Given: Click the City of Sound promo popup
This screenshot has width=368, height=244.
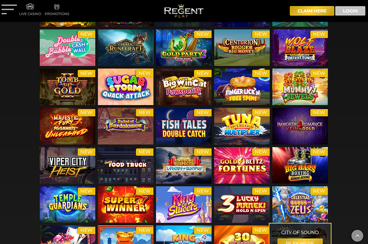Looking at the screenshot, I should 300,233.
